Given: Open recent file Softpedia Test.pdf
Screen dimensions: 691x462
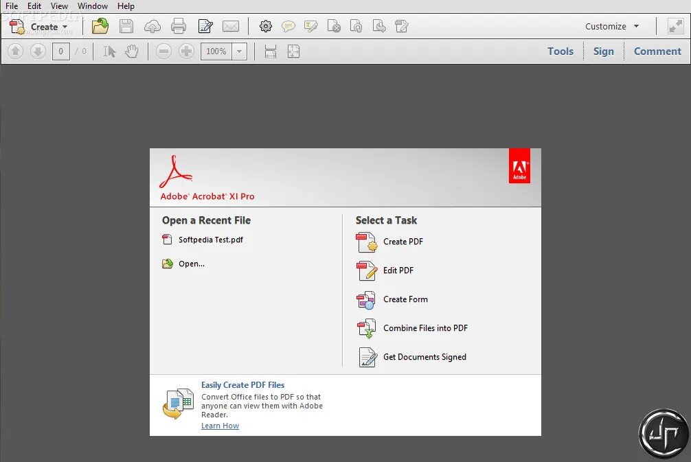Looking at the screenshot, I should pyautogui.click(x=203, y=240).
